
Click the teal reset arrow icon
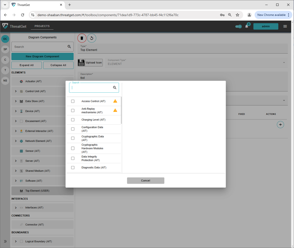point(91,38)
